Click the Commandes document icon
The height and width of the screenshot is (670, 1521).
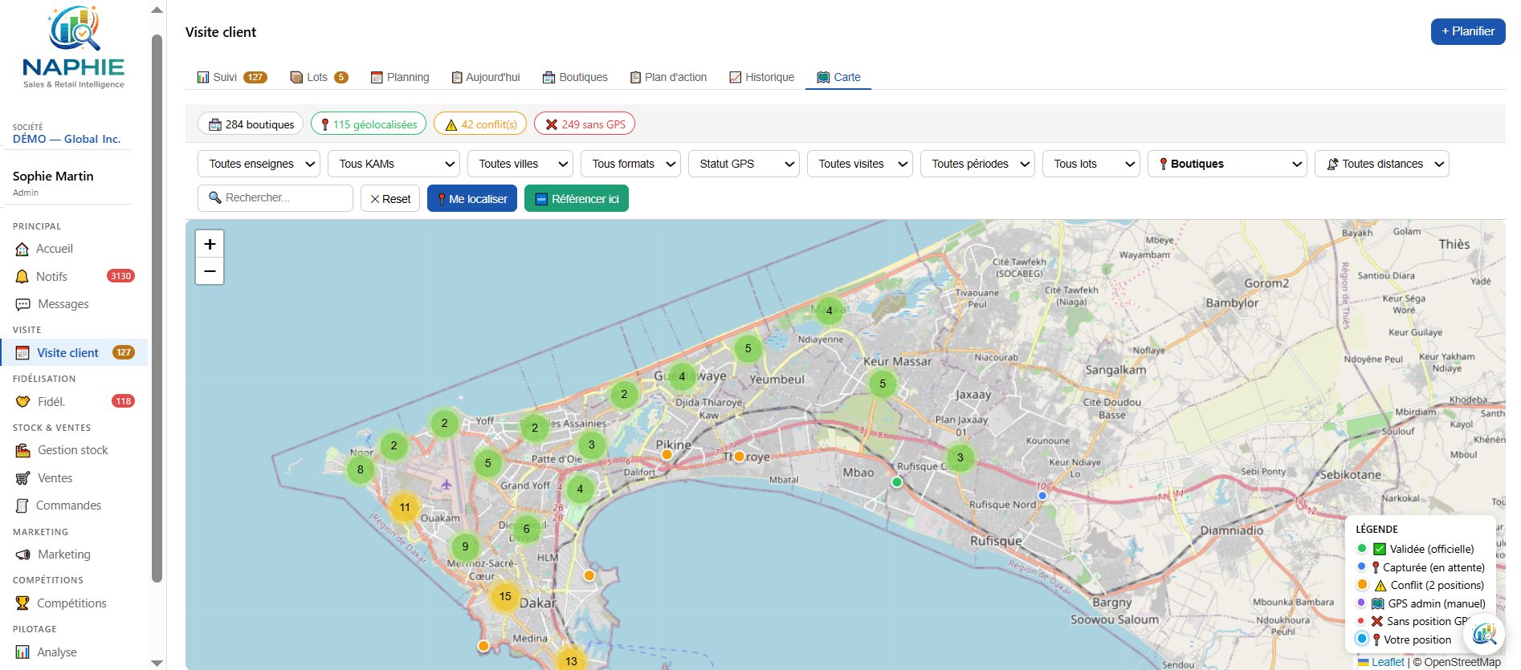pyautogui.click(x=22, y=506)
